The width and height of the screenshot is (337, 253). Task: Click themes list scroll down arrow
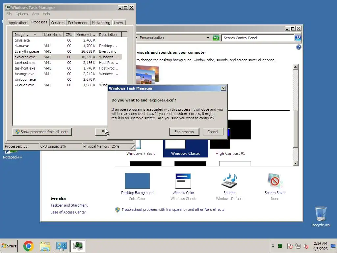[x=296, y=163]
